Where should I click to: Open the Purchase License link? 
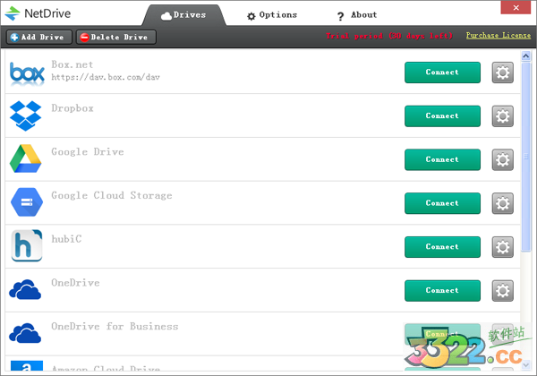click(x=498, y=35)
